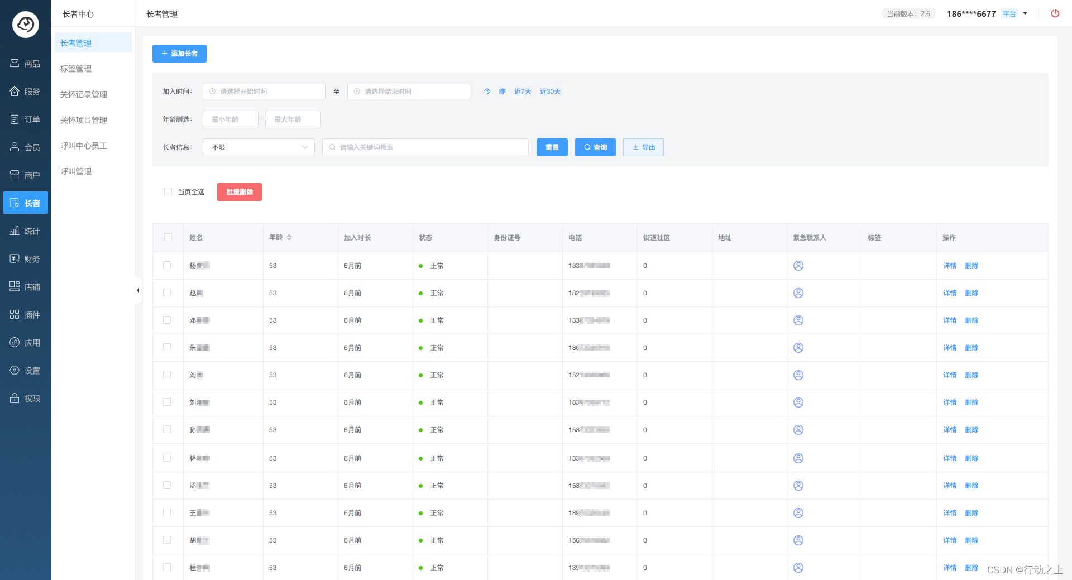The height and width of the screenshot is (580, 1072).
Task: Click the 最小年龄 input field
Action: (x=231, y=119)
